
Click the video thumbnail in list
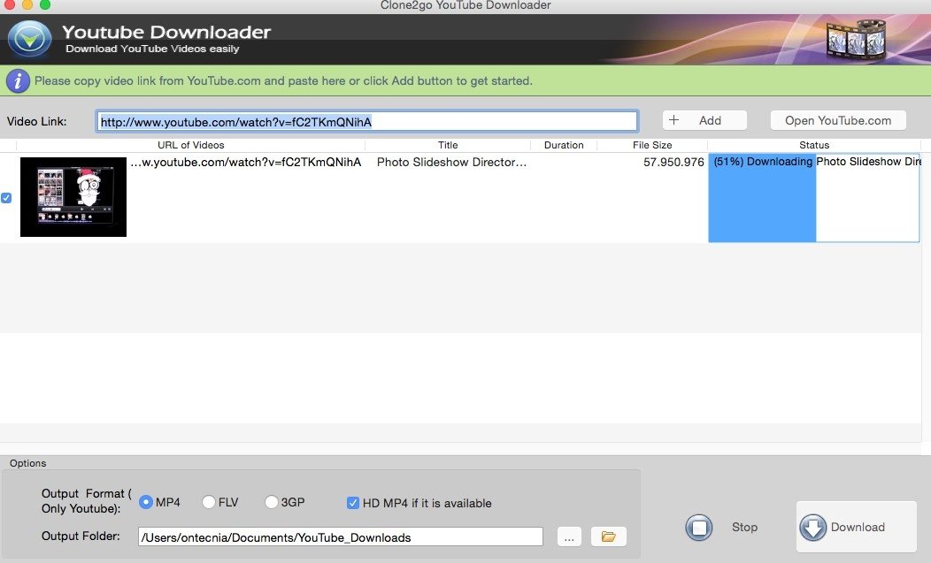73,197
